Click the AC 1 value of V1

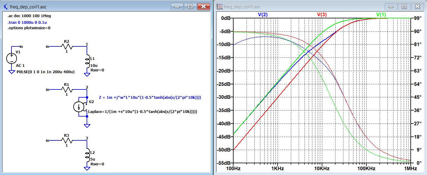point(20,66)
